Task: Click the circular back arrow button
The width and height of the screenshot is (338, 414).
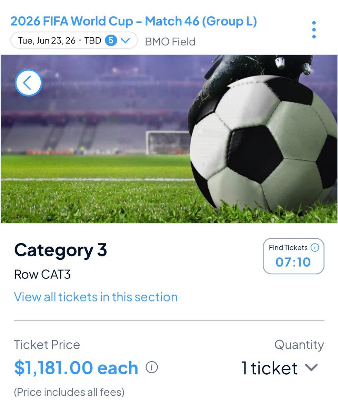Action: (29, 83)
